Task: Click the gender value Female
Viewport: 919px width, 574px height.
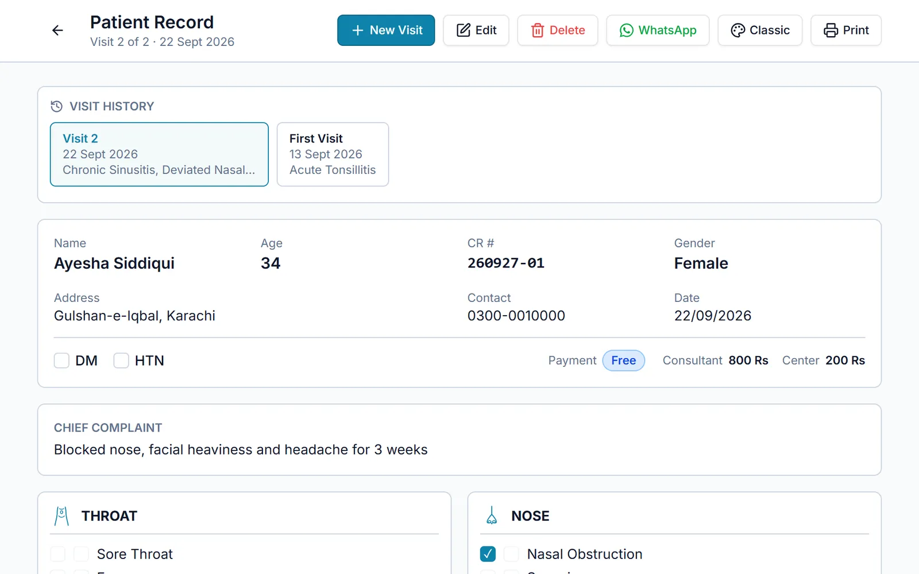Action: tap(701, 263)
